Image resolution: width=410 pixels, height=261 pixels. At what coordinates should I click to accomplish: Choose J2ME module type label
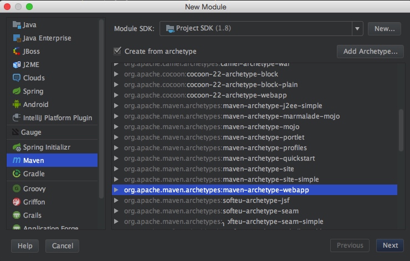31,65
